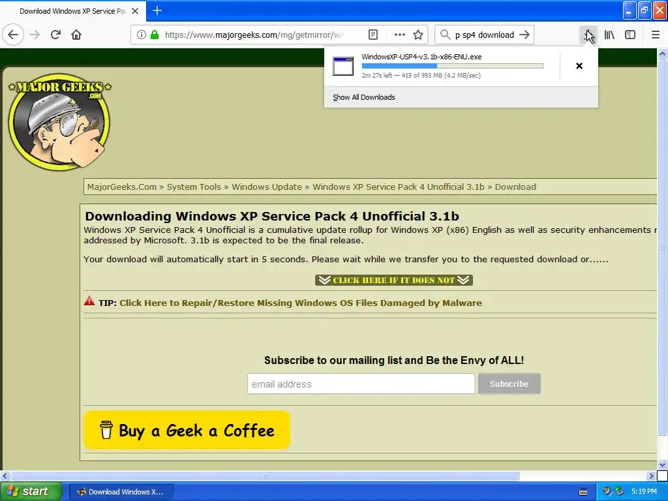Screen dimensions: 668x501
Task: Click the Download breadcrumb text
Action: pyautogui.click(x=515, y=187)
